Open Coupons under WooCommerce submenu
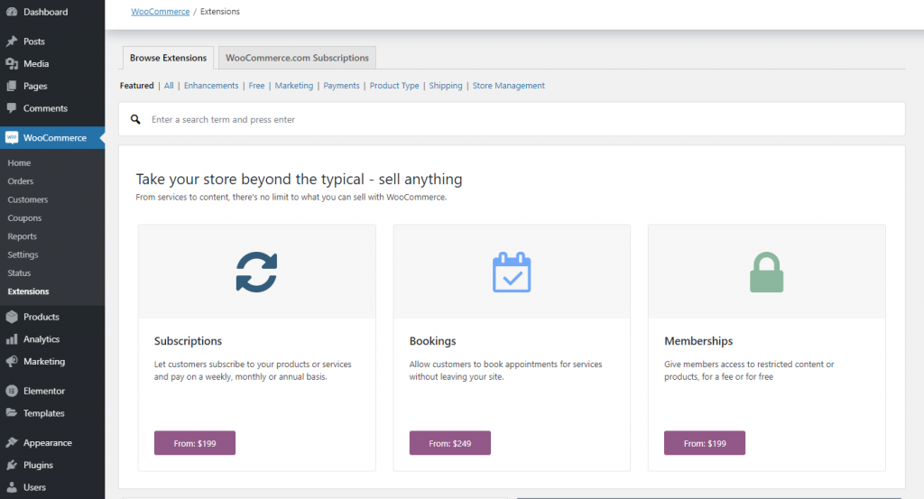The width and height of the screenshot is (924, 499). tap(24, 218)
